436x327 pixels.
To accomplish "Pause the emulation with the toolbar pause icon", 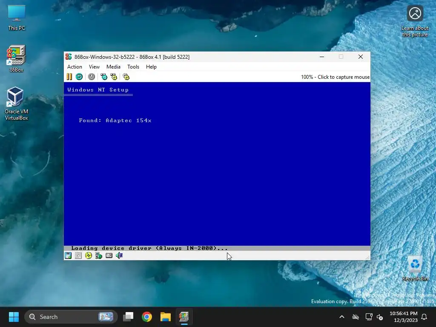I will tap(69, 77).
